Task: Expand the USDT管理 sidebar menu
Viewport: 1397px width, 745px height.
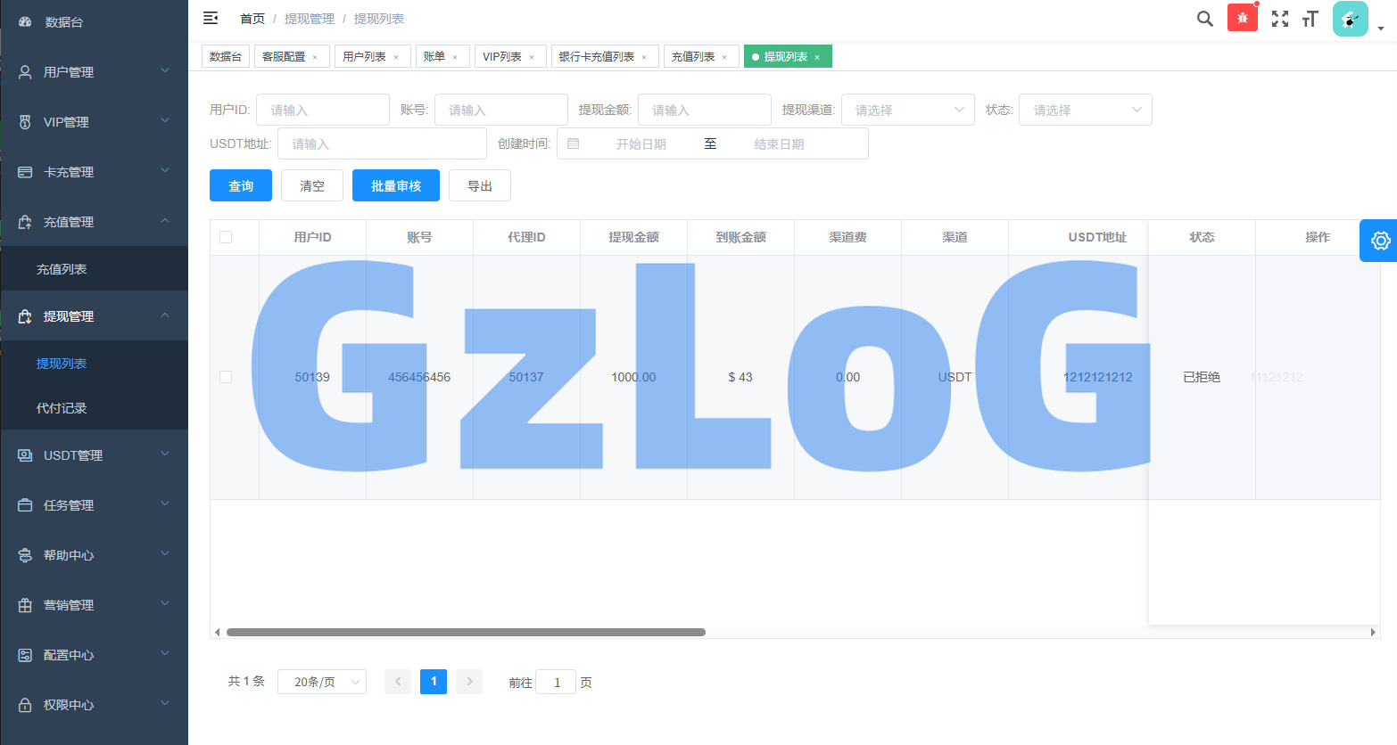Action: [x=94, y=455]
